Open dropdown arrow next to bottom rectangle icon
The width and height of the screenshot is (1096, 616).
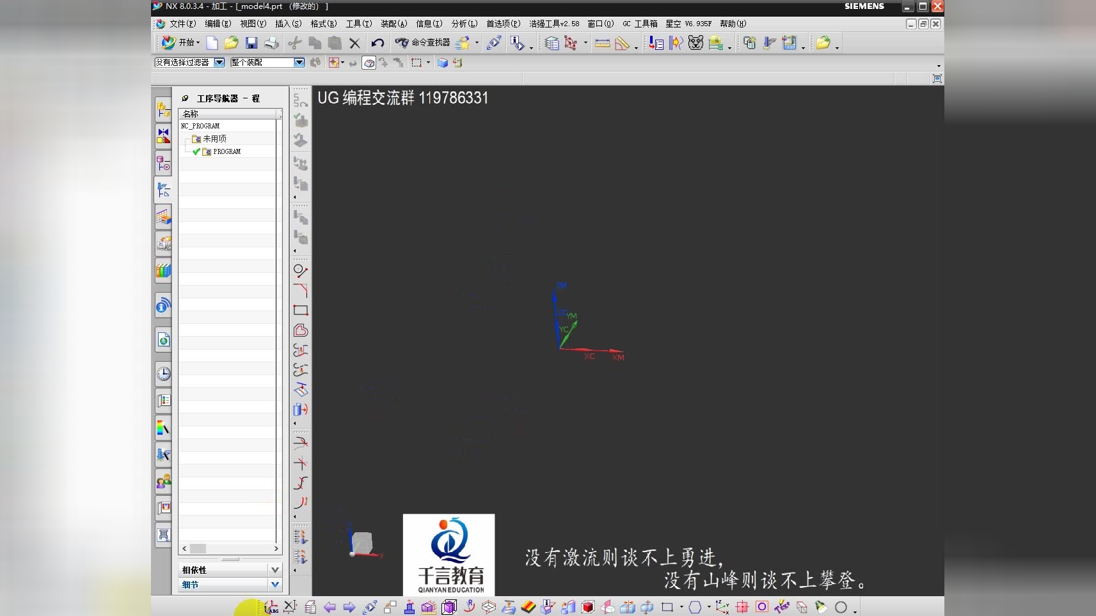coord(681,607)
